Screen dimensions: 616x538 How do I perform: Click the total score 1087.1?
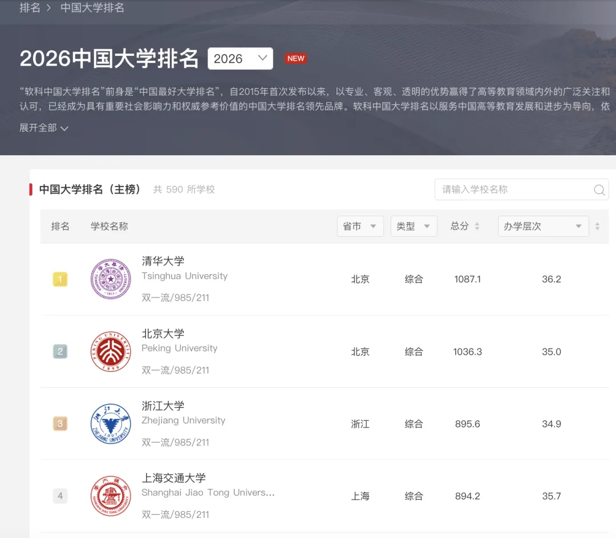tap(468, 280)
